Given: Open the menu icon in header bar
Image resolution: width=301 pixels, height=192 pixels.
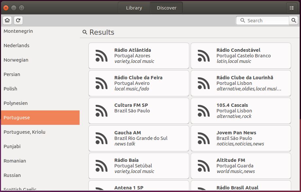Looking at the screenshot, I should pos(292,8).
